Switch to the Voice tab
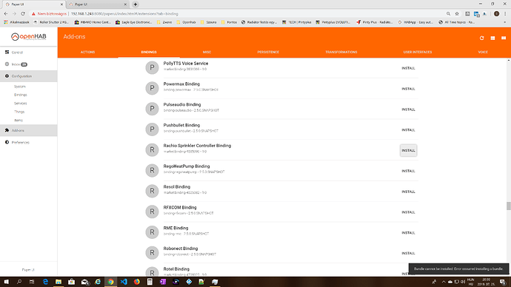 tap(483, 52)
